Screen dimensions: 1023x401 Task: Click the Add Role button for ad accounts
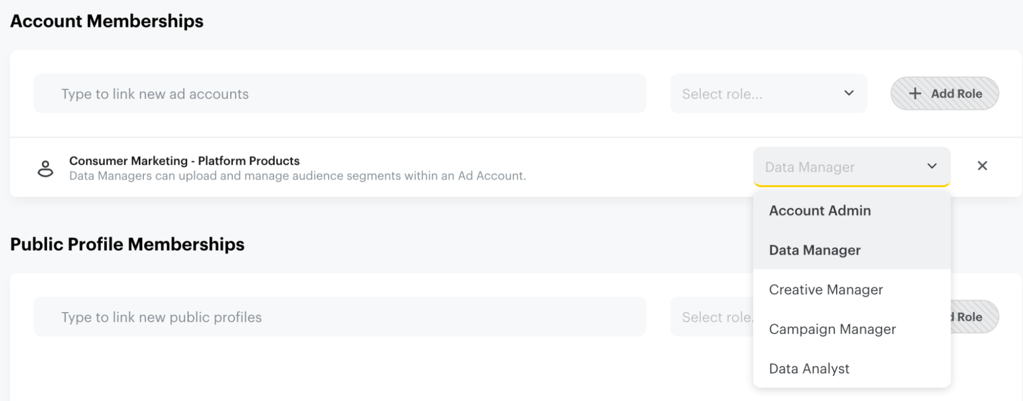click(x=945, y=93)
